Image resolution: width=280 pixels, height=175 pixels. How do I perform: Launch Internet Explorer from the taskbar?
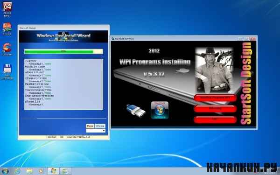(18, 171)
